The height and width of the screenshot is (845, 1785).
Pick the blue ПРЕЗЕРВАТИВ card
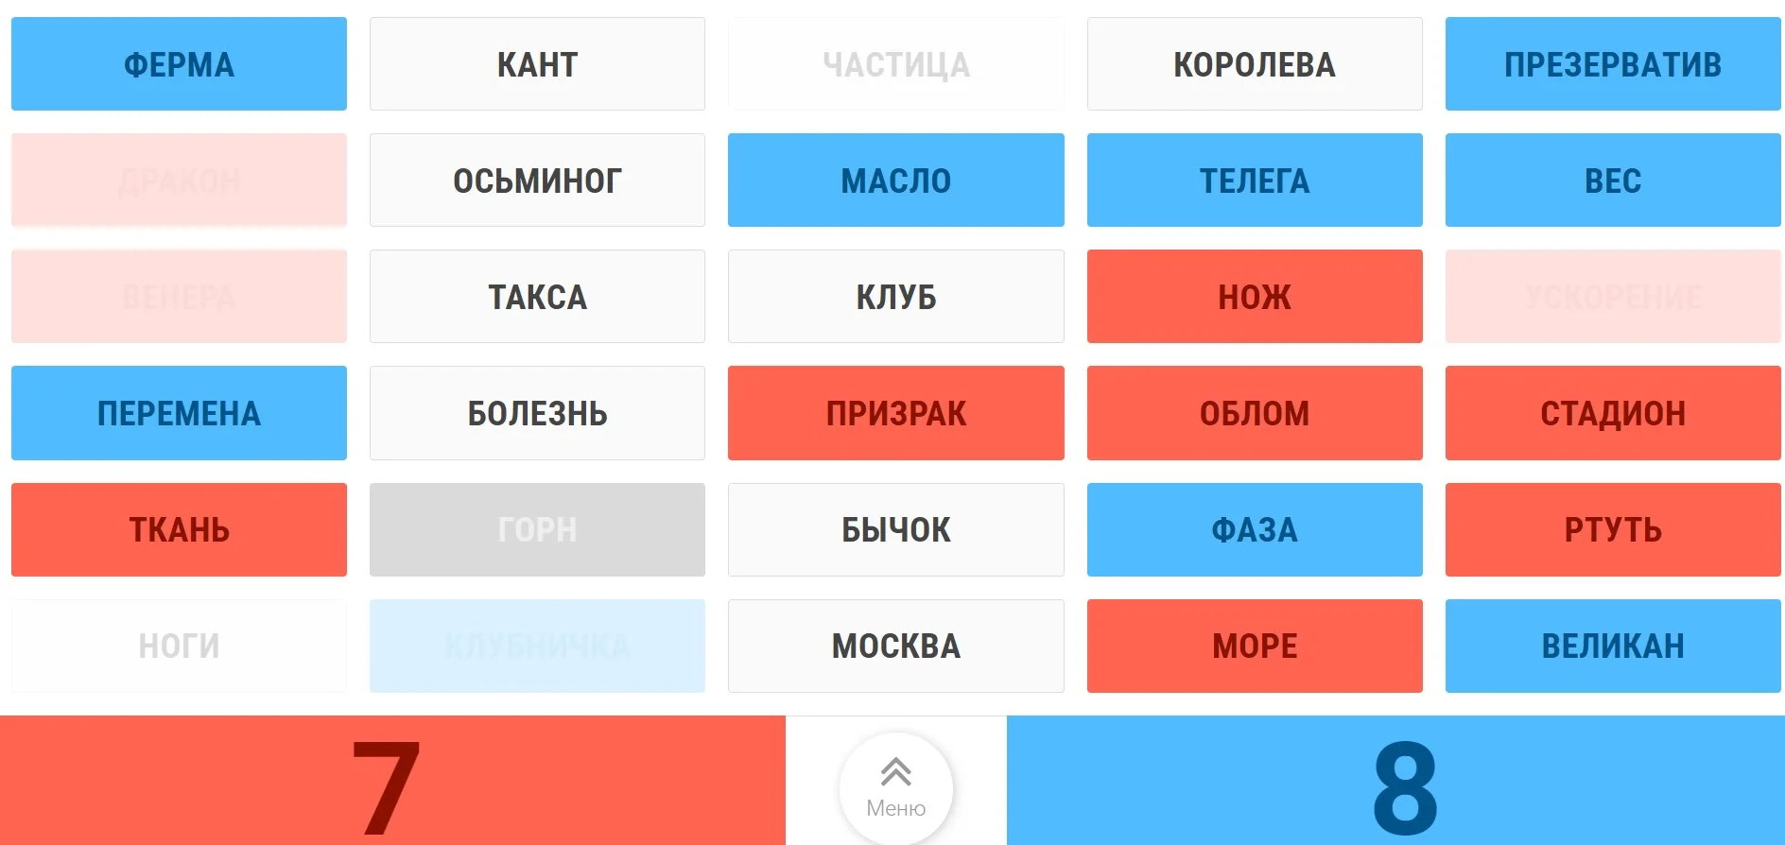[x=1612, y=64]
